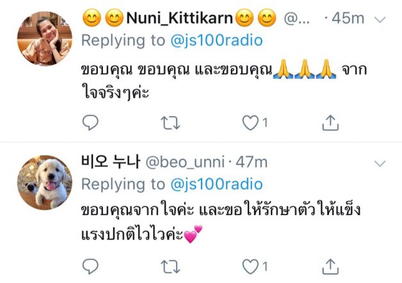Viewport: 402px width, 283px height.
Task: Open the @js100radio link in the first reply
Action: coord(216,40)
